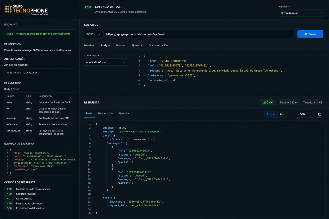Click the endpoint URL link in the sidebar
The width and height of the screenshot is (329, 219).
click(x=43, y=34)
